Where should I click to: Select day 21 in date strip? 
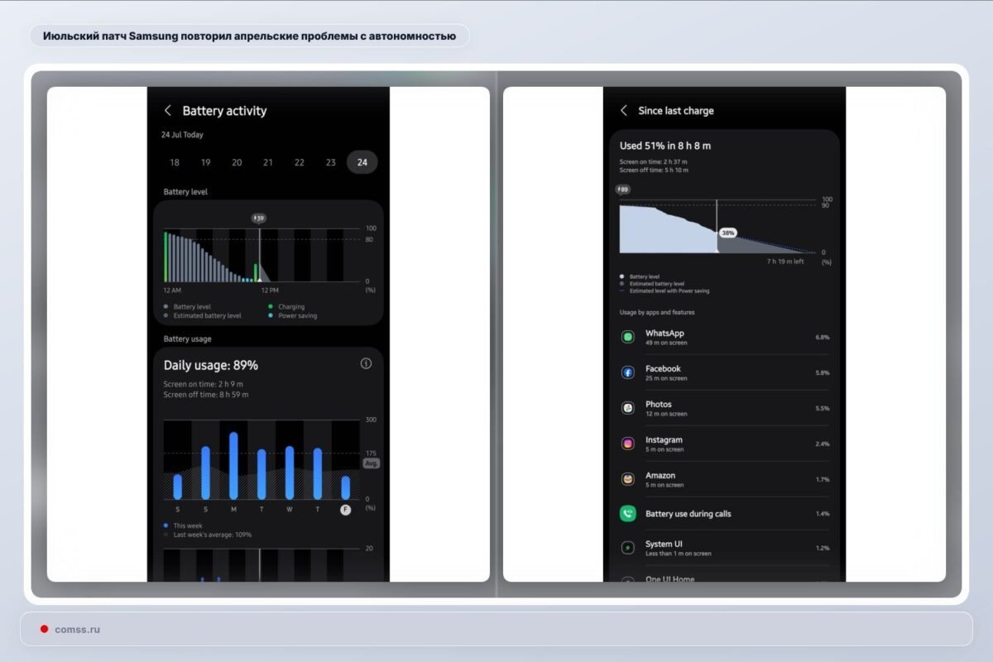coord(268,163)
